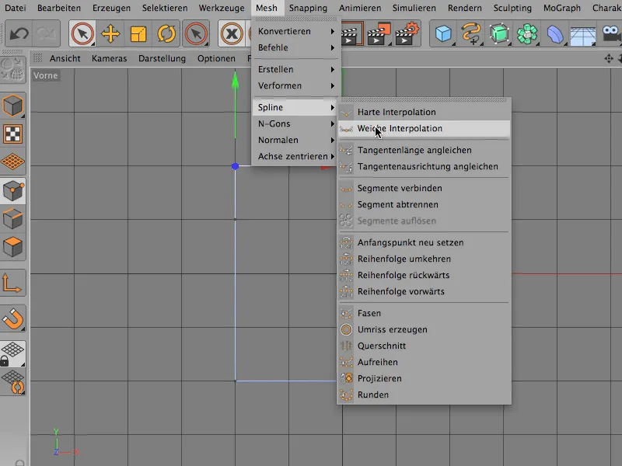This screenshot has width=622, height=466.
Task: Choose Weiche Interpolation
Action: (x=424, y=128)
